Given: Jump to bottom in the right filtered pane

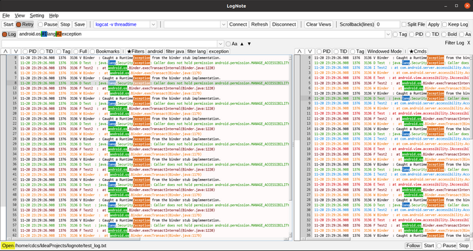Looking at the screenshot, I should pyautogui.click(x=310, y=51).
